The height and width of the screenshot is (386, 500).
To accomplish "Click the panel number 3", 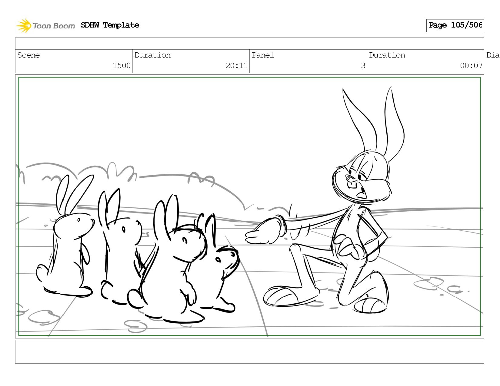I will tap(363, 65).
